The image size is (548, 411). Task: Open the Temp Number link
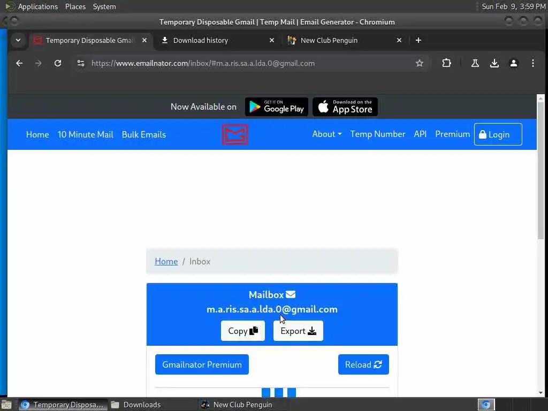tap(378, 134)
